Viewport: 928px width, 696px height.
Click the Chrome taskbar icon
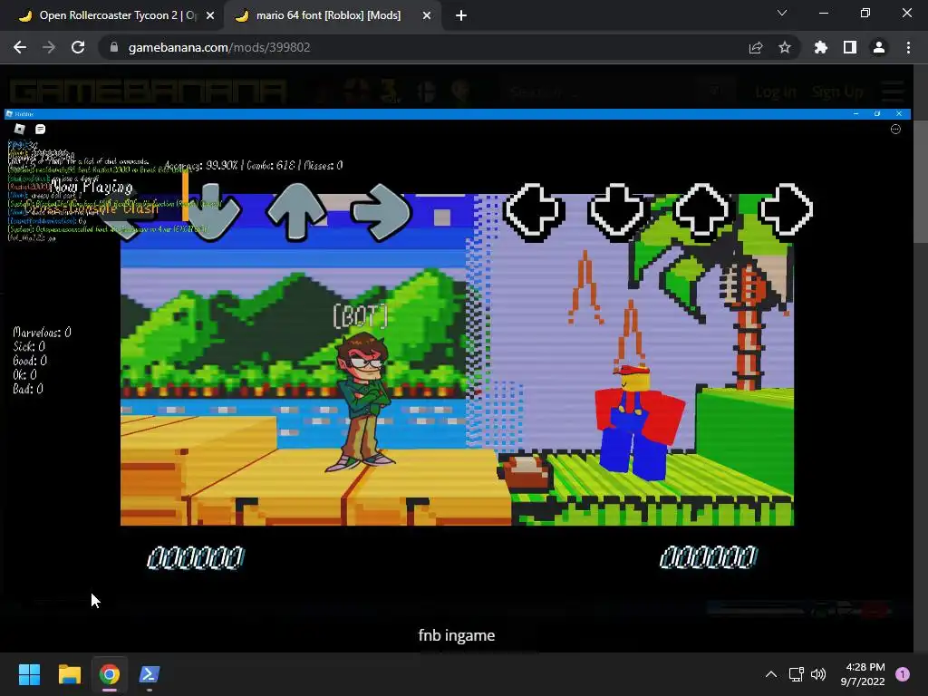click(110, 674)
